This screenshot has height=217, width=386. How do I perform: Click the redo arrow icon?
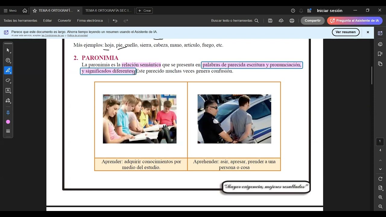[126, 20]
